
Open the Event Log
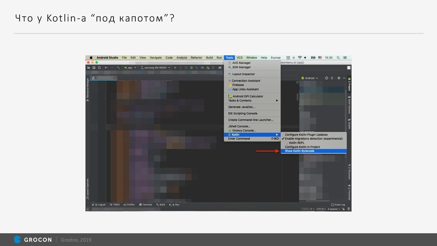pos(338,205)
